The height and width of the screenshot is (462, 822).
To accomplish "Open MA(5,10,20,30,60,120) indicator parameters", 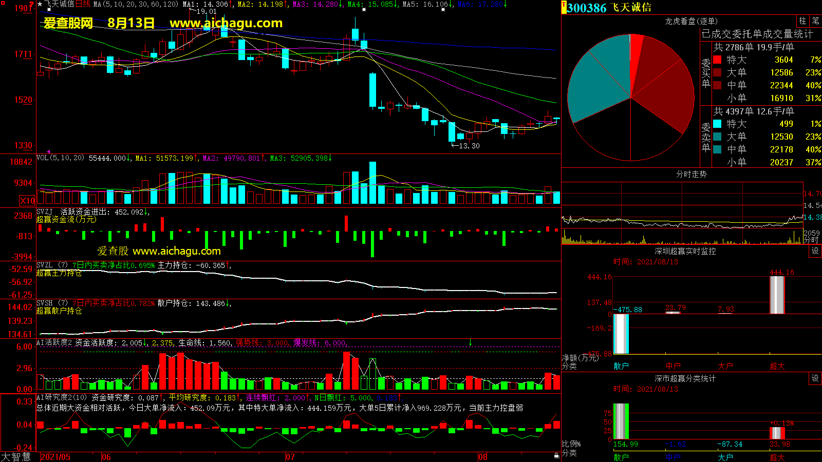I will pyautogui.click(x=136, y=4).
